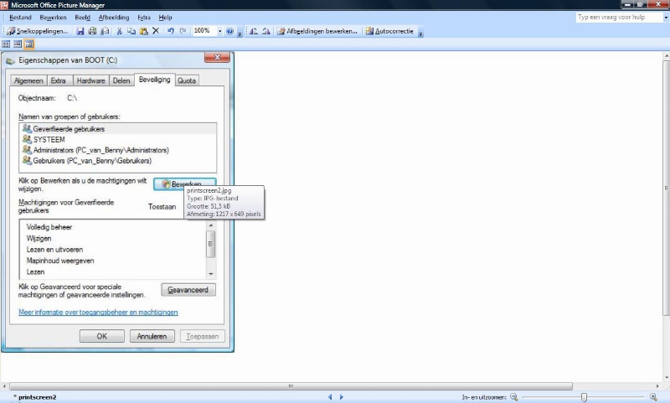Click the Quota tab
This screenshot has height=403, width=670.
[187, 80]
